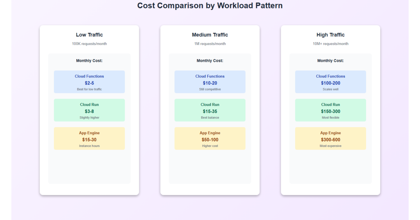Open the Cloud Run $150-300 box

point(330,110)
